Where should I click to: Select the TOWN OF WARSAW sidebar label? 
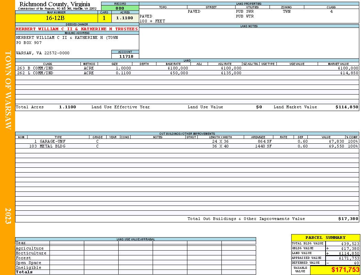click(8, 90)
